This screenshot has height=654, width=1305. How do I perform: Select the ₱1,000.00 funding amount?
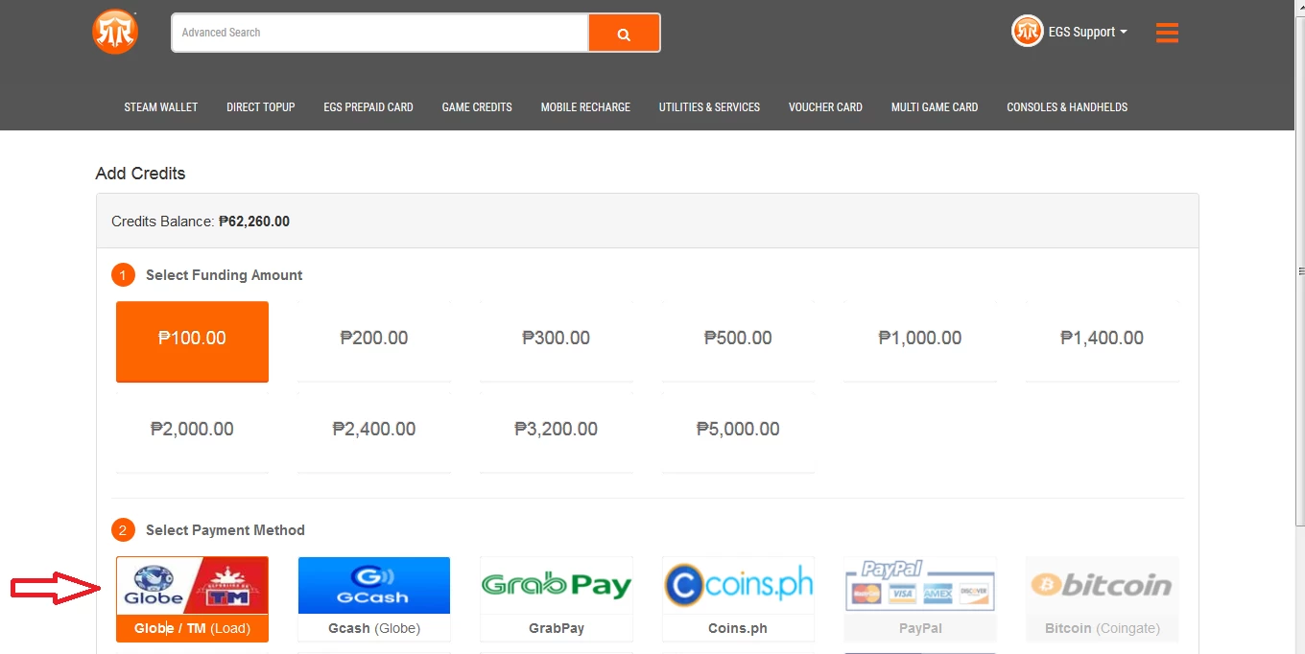pyautogui.click(x=920, y=341)
